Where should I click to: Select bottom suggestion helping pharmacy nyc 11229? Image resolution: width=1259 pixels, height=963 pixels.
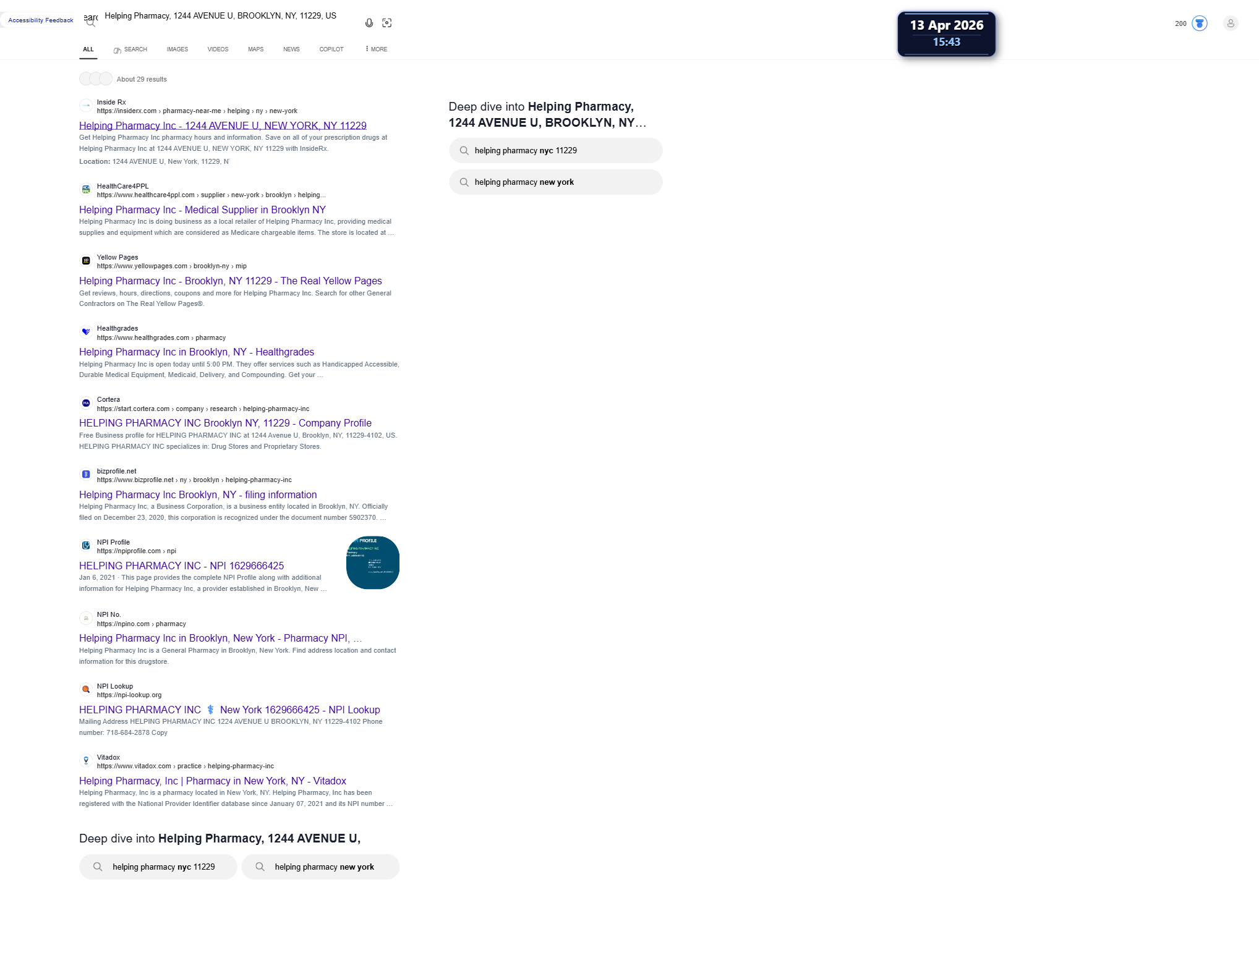tap(158, 867)
